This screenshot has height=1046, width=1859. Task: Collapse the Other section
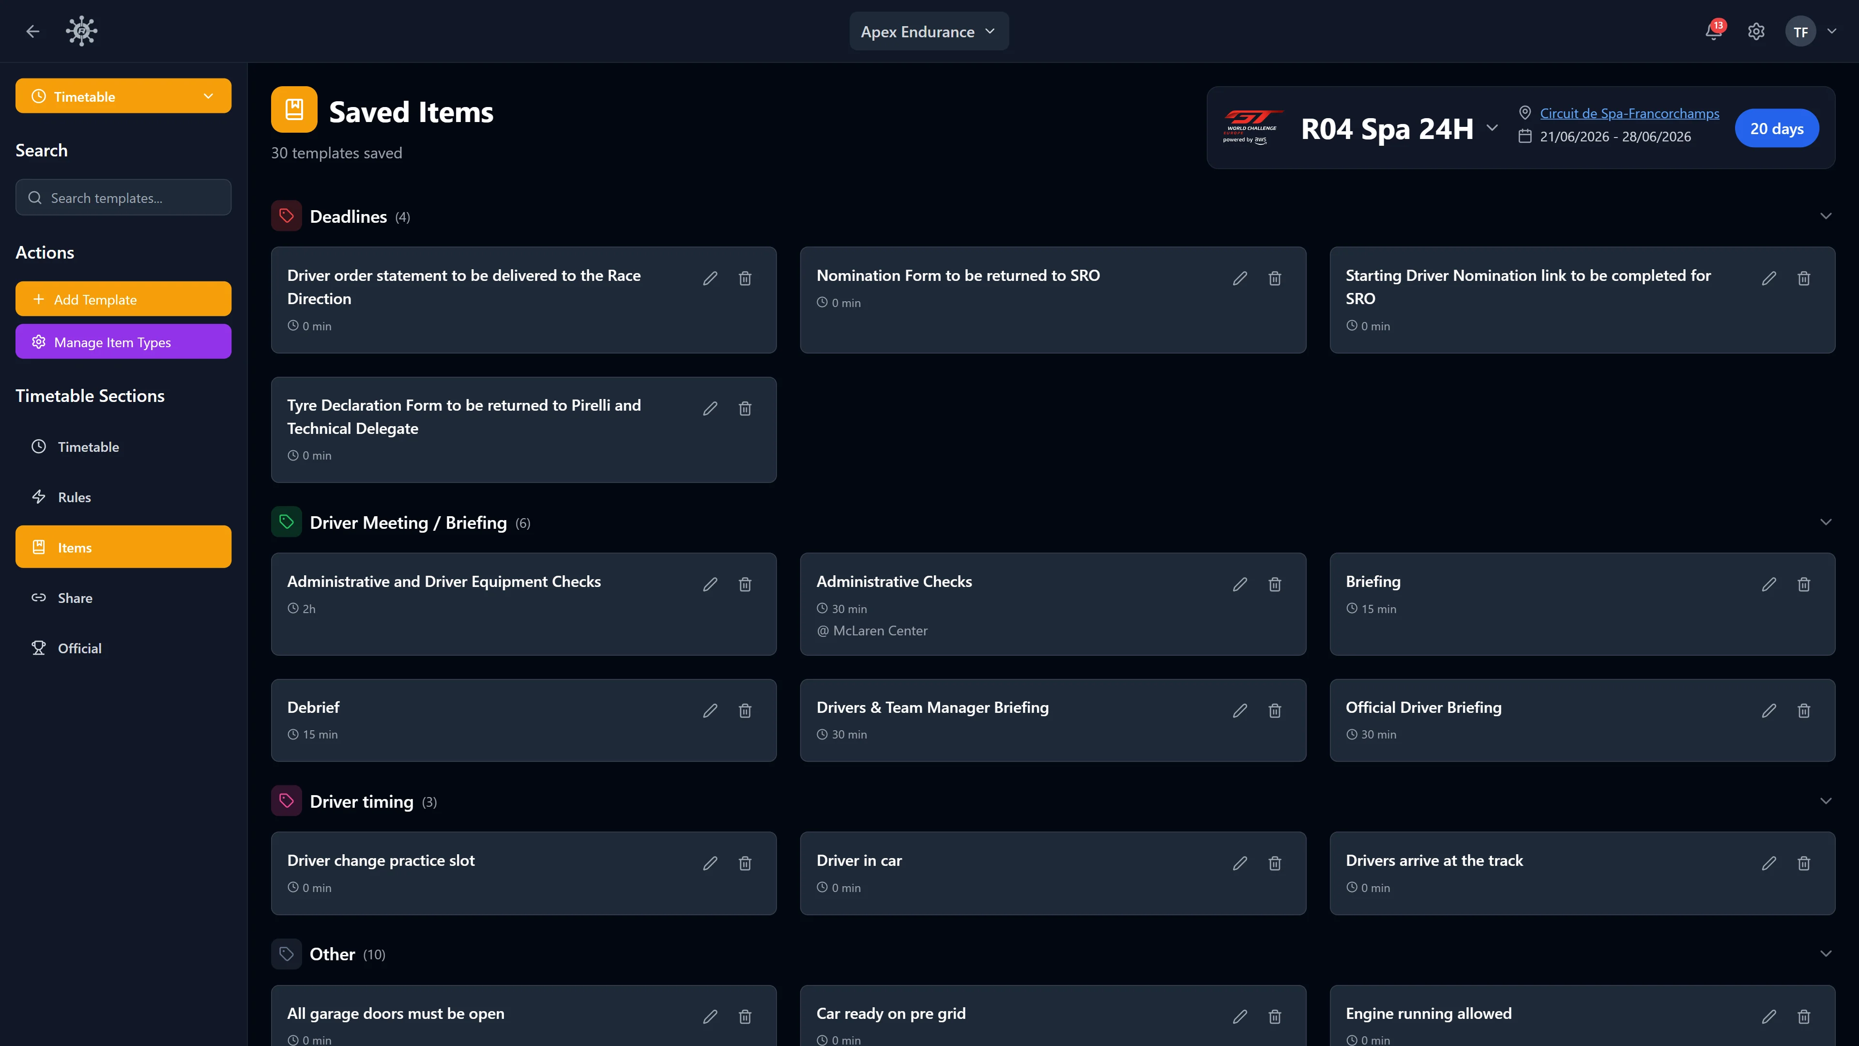[1826, 954]
